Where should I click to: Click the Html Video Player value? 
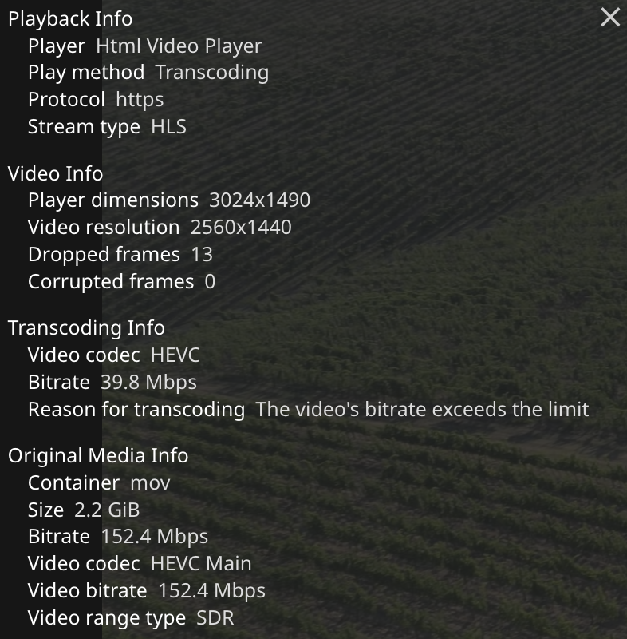pos(179,46)
